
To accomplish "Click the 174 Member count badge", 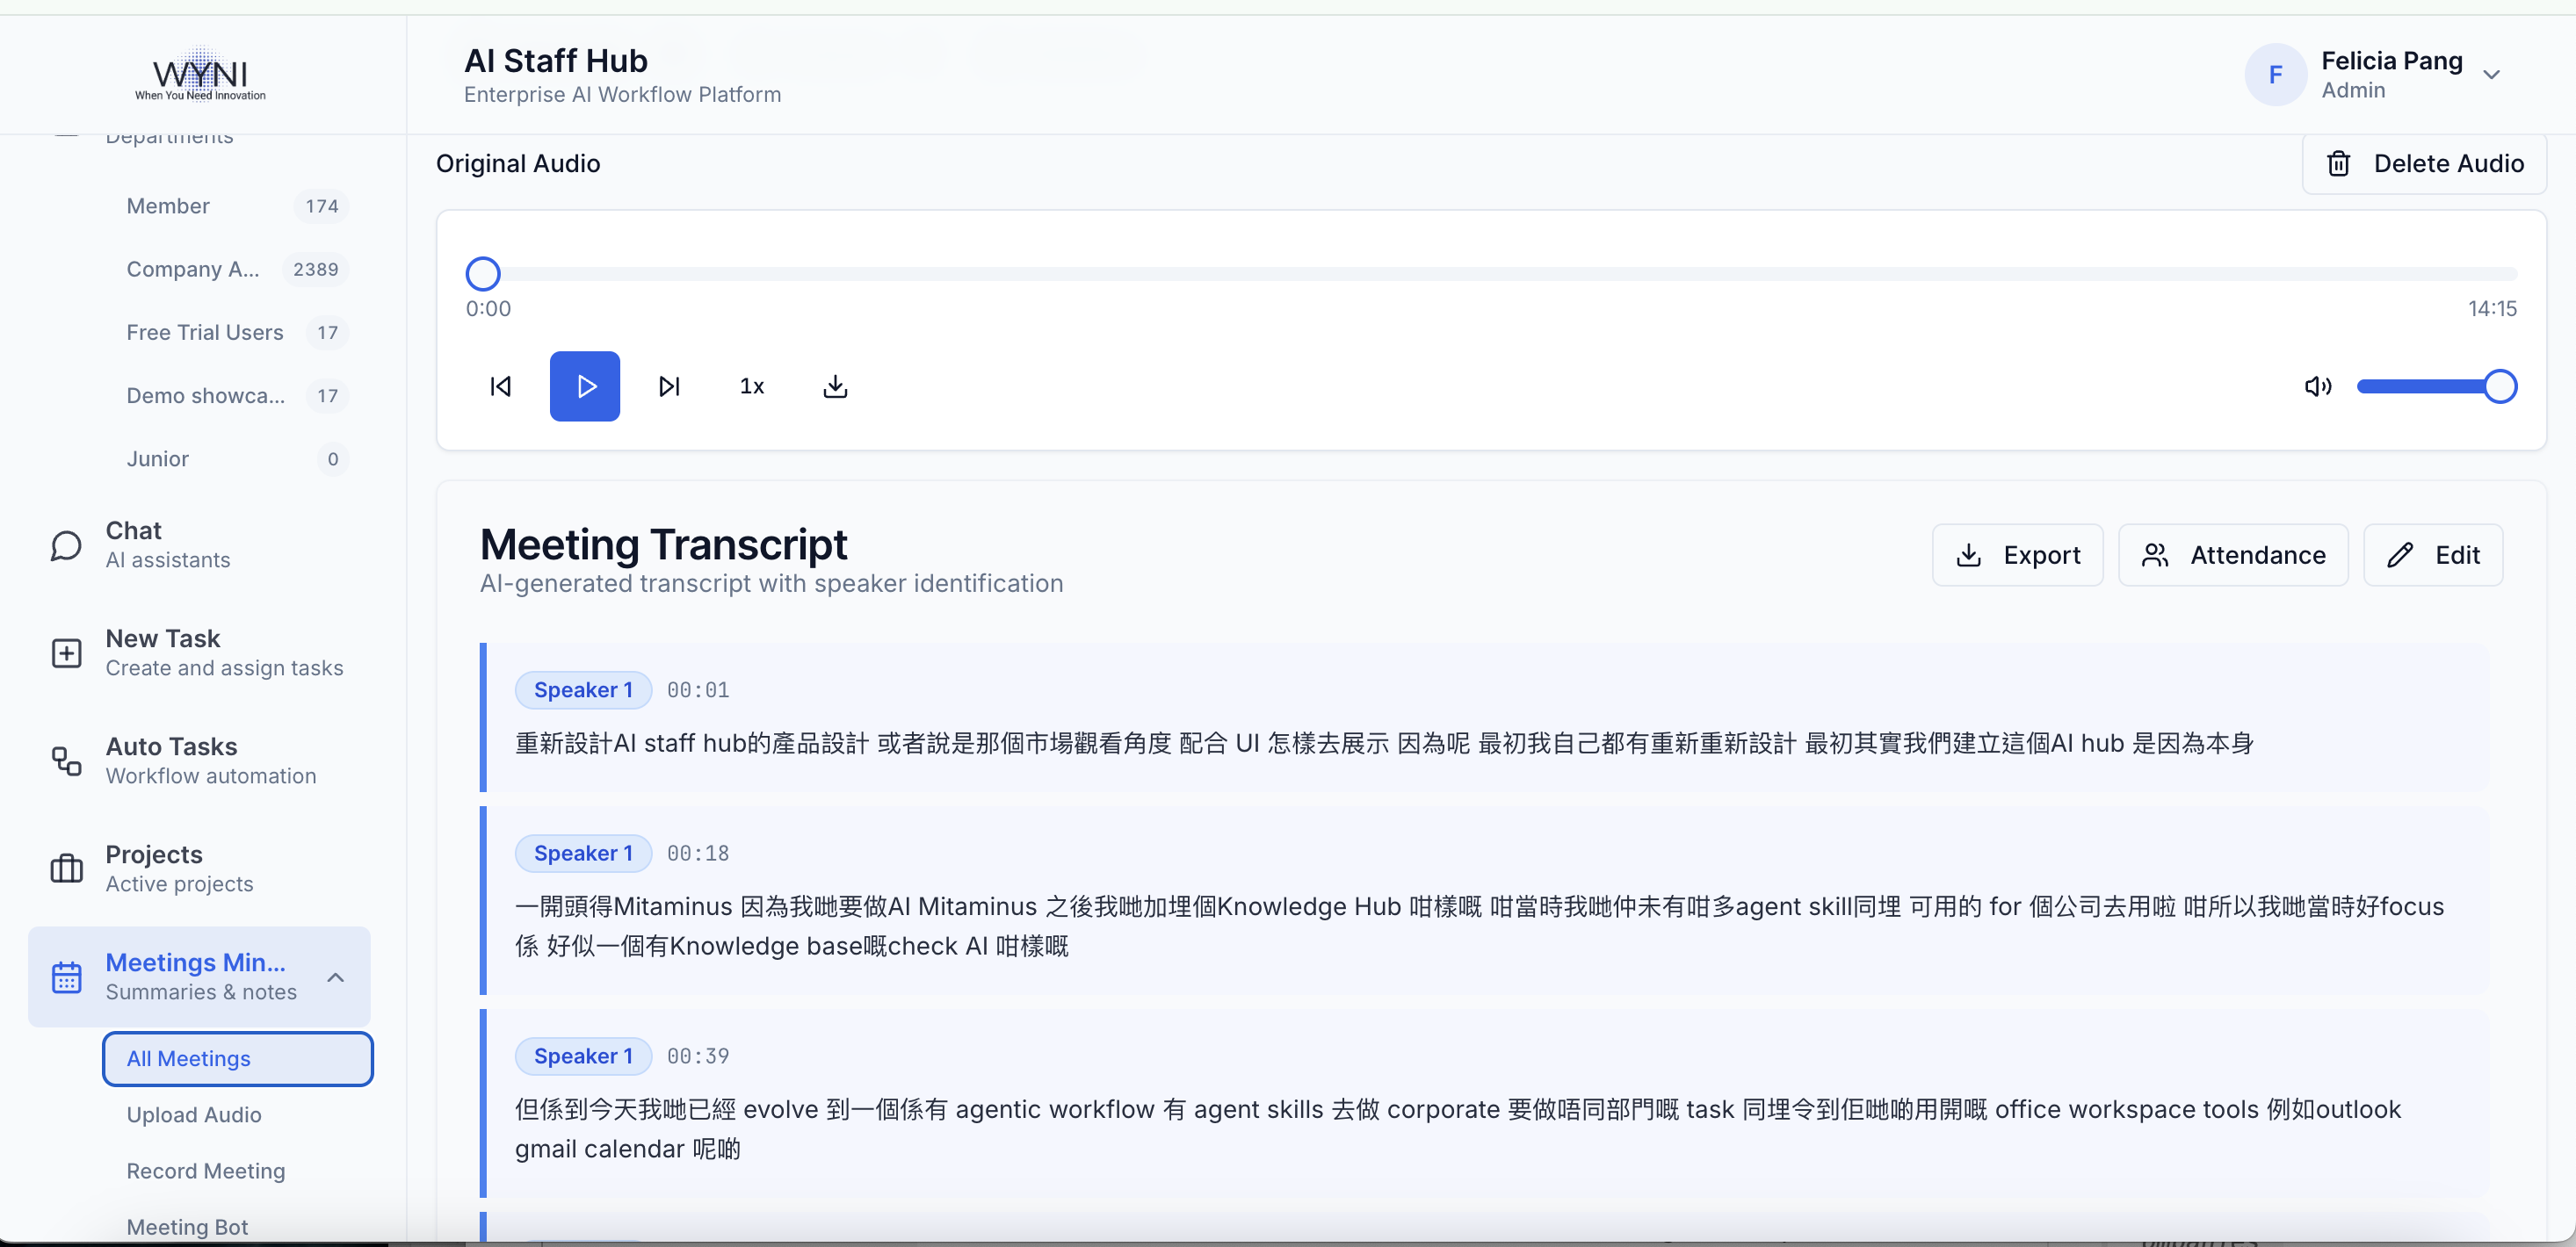I will (322, 205).
